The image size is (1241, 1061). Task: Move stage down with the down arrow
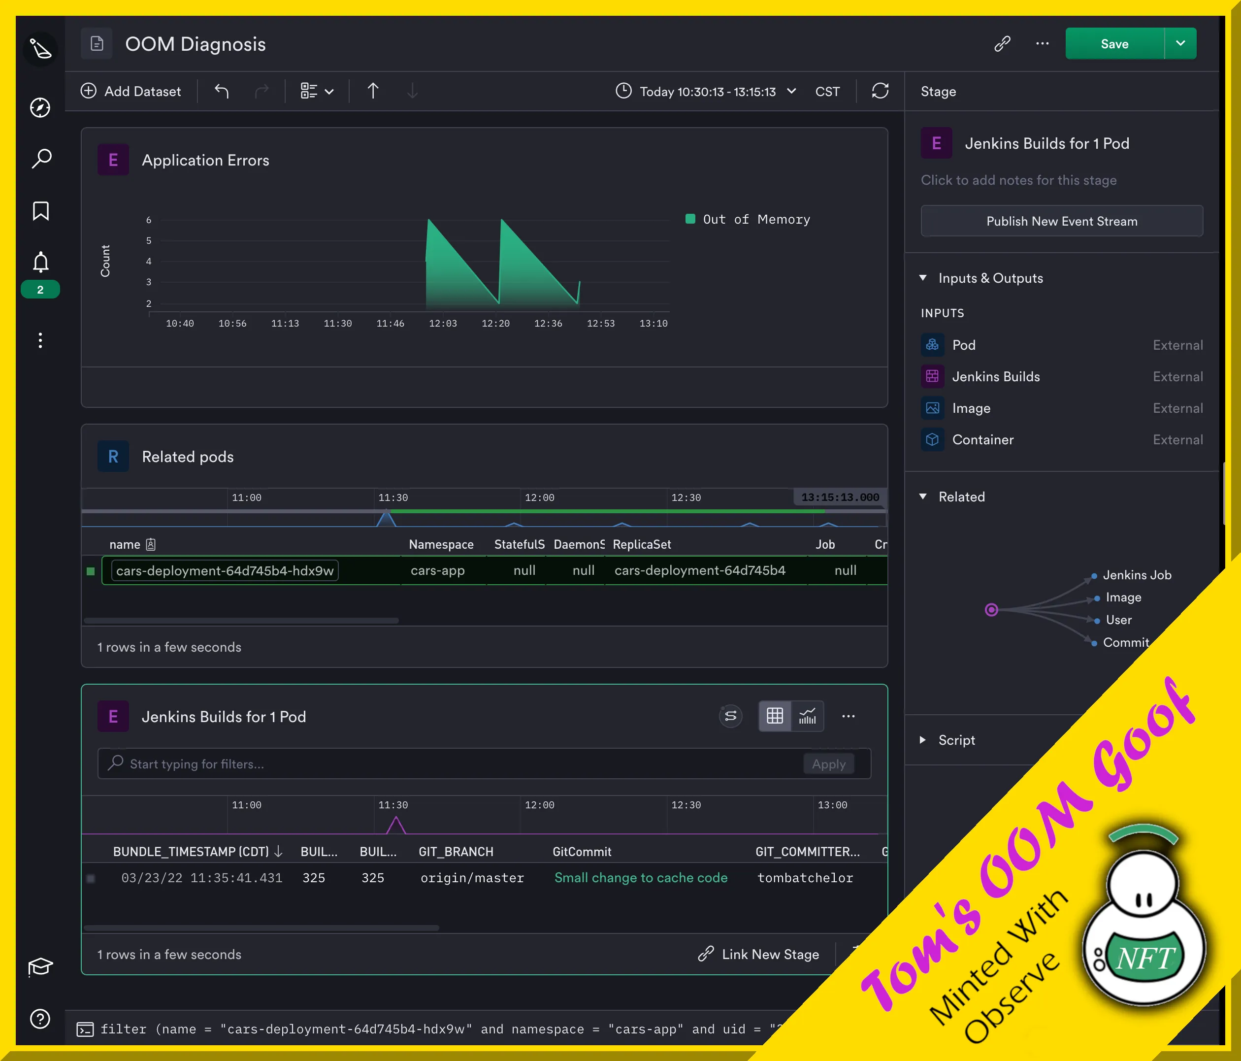413,91
